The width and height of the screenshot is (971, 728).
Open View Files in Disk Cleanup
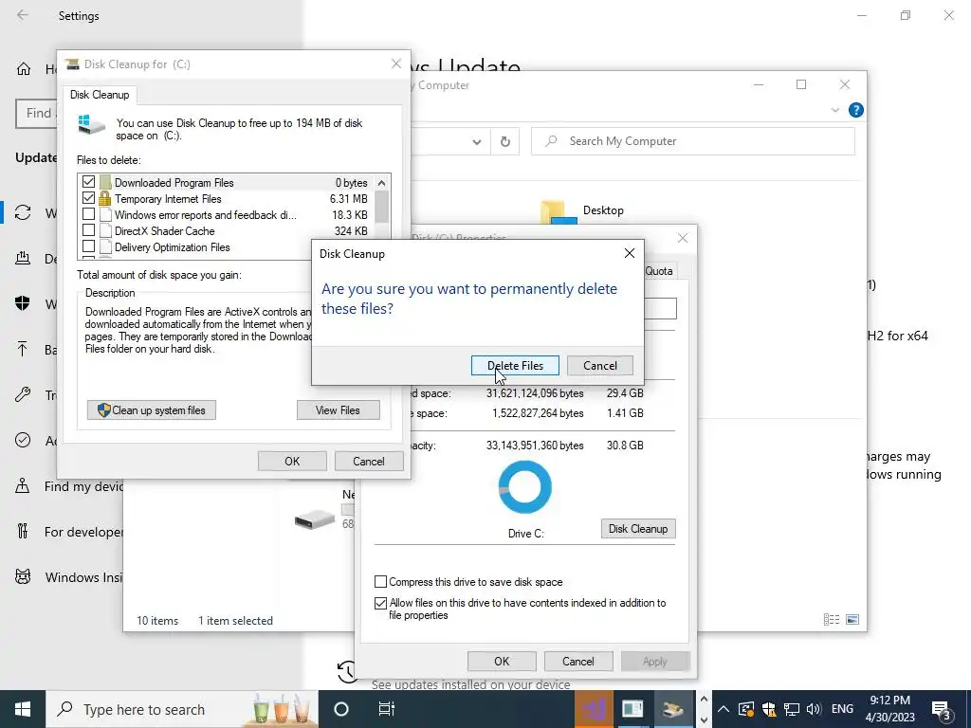(x=338, y=409)
